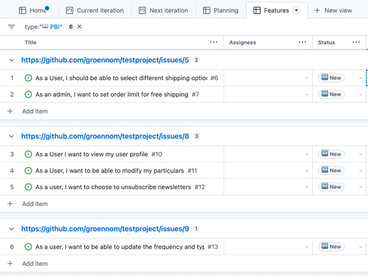Click the open-issue icon for issue #11
The image size is (368, 276).
[x=28, y=171]
